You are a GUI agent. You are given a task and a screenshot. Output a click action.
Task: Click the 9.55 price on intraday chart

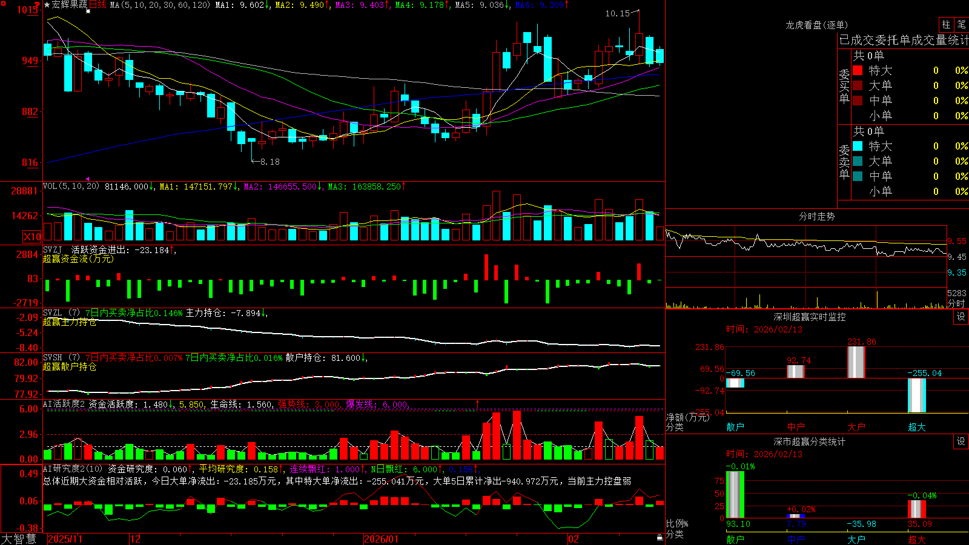coord(957,241)
